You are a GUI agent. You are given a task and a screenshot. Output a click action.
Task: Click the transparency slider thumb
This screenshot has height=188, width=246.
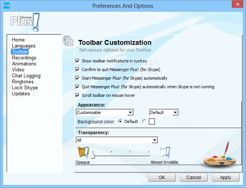[x=93, y=156]
